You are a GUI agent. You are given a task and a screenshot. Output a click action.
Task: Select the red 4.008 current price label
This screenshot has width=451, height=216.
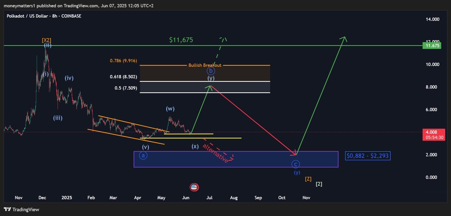click(x=434, y=135)
